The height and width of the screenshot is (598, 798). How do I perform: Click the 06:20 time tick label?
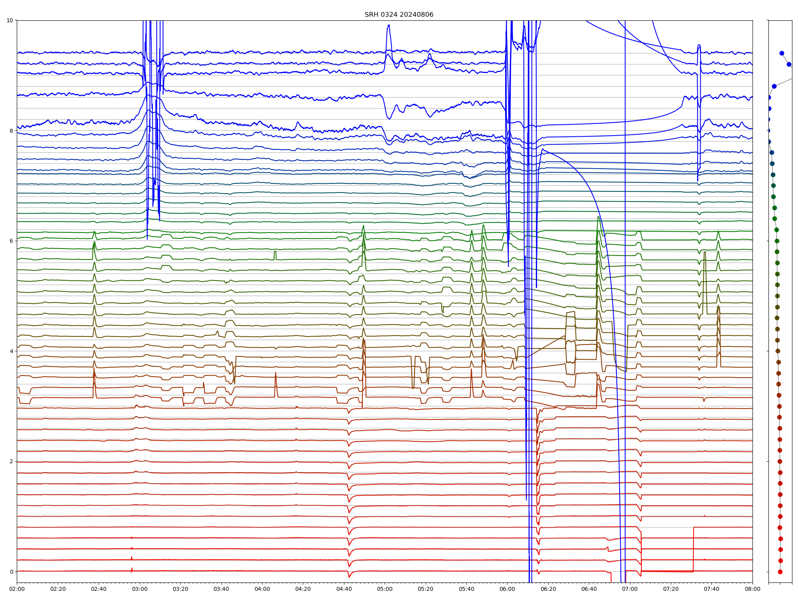coord(548,589)
